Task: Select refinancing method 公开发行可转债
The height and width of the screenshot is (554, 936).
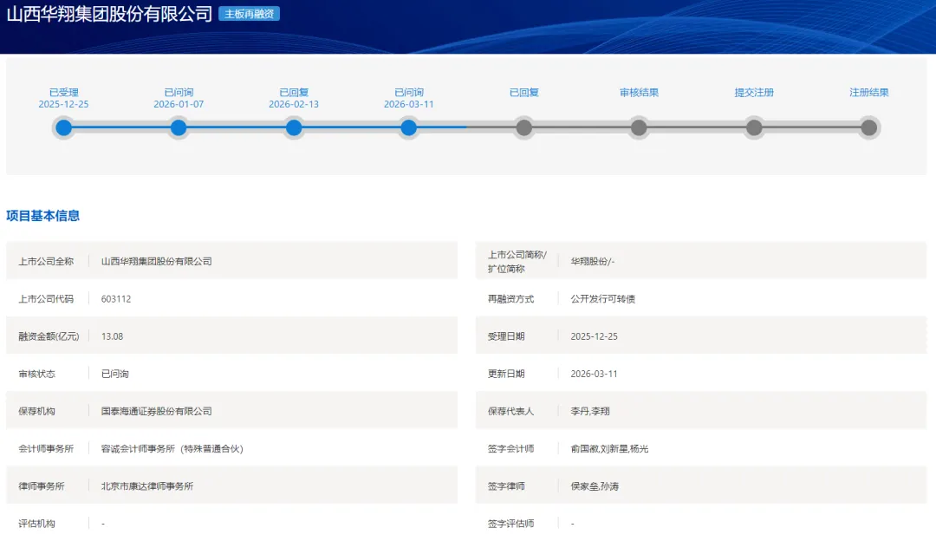Action: tap(603, 299)
